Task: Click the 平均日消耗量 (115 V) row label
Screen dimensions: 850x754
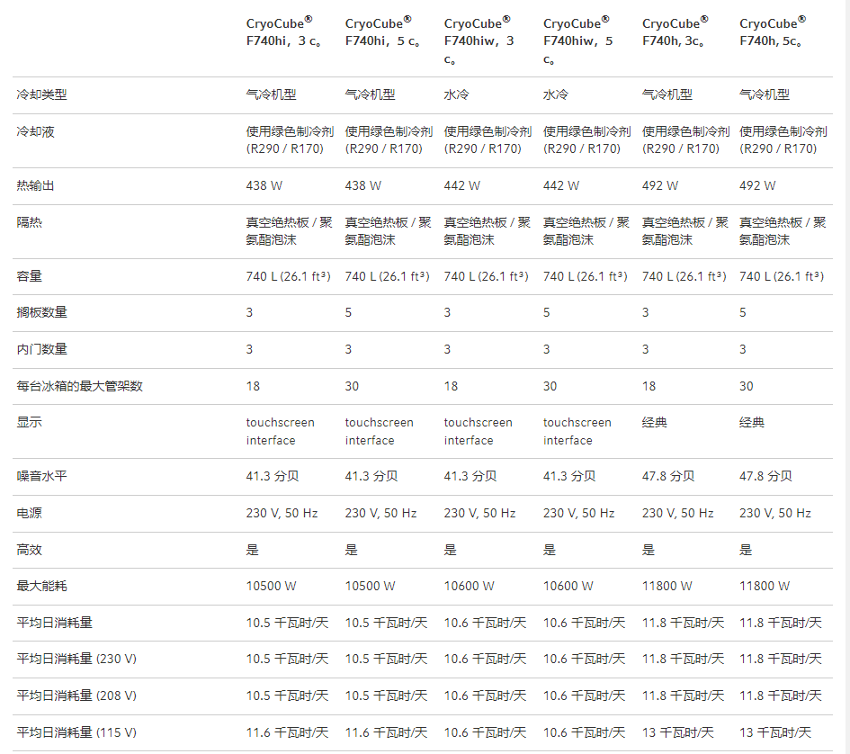Action: pos(76,732)
